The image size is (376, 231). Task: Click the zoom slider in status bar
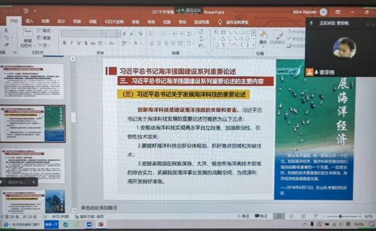pyautogui.click(x=341, y=216)
